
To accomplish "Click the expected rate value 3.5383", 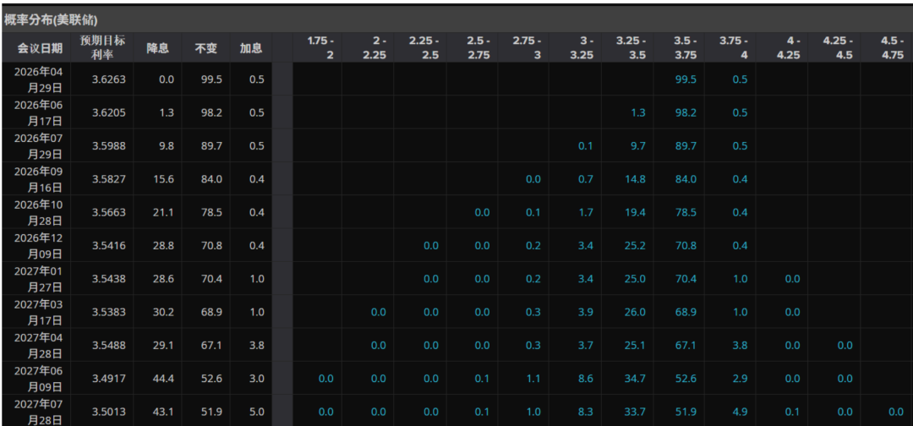I will [x=107, y=312].
